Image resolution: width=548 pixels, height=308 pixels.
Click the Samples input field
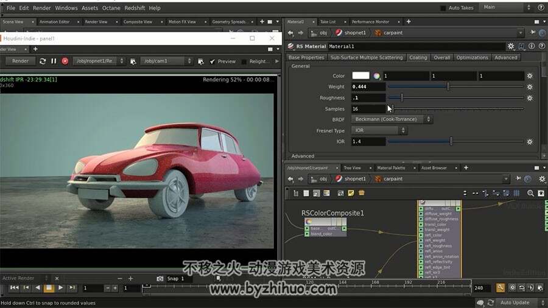[368, 109]
